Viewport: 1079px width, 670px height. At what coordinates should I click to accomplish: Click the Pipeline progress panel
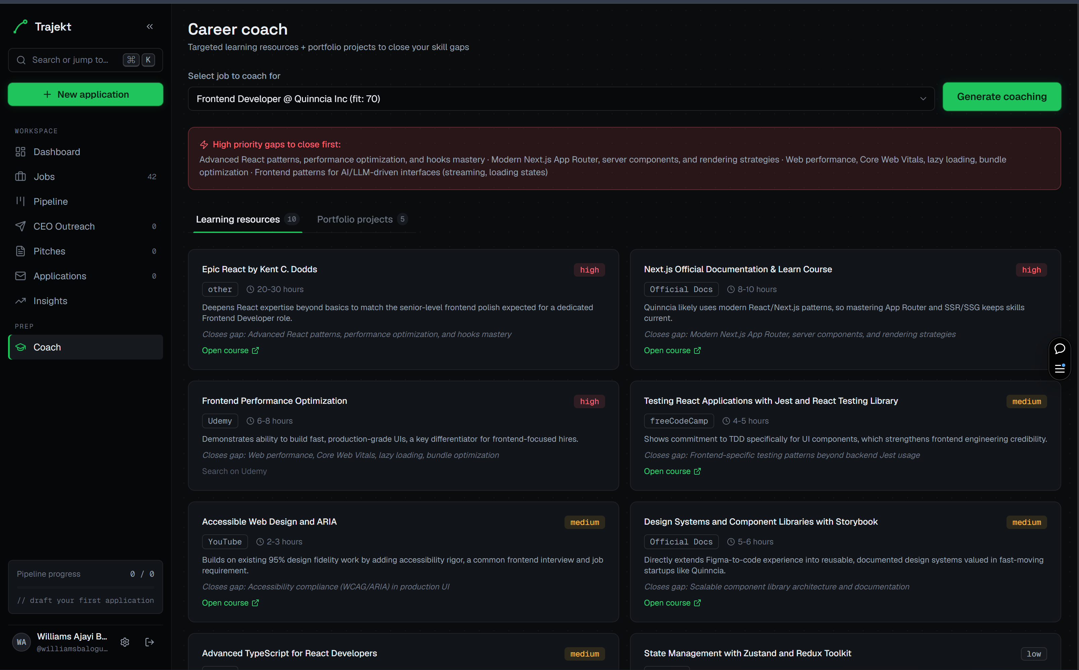[86, 587]
